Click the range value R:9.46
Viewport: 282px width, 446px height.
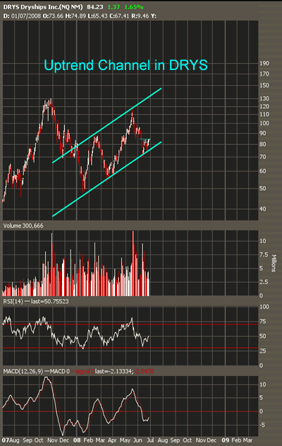(140, 16)
